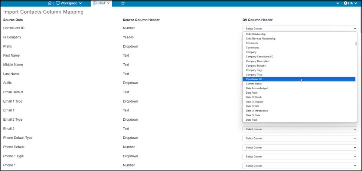The height and width of the screenshot is (171, 362).
Task: Pick Date From option
Action: tap(299, 93)
